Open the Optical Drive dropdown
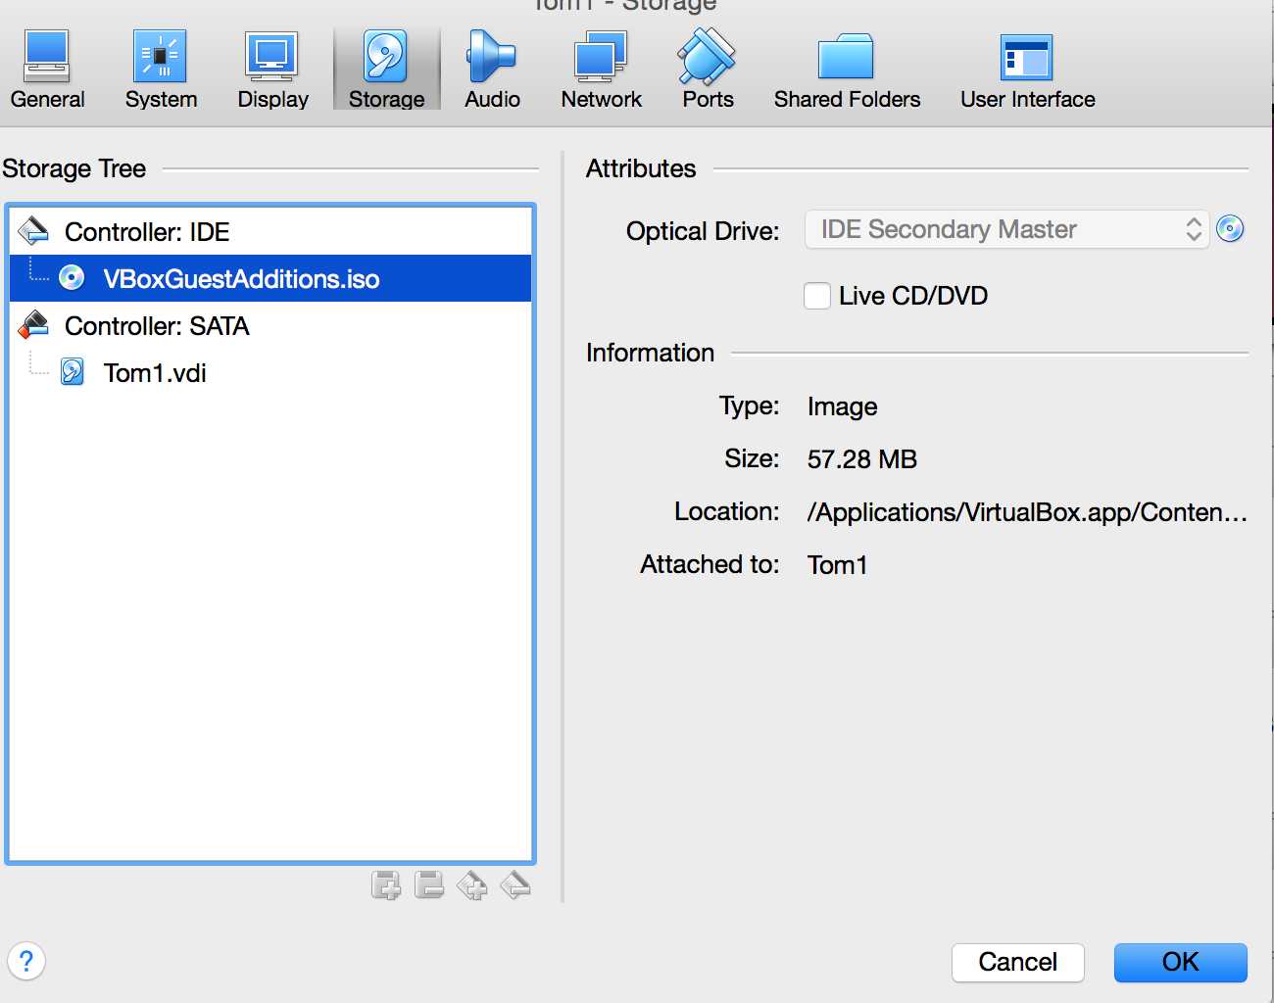The height and width of the screenshot is (1003, 1274). [x=1006, y=229]
